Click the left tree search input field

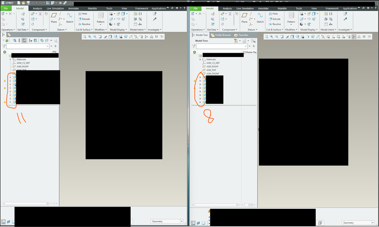click(x=28, y=46)
